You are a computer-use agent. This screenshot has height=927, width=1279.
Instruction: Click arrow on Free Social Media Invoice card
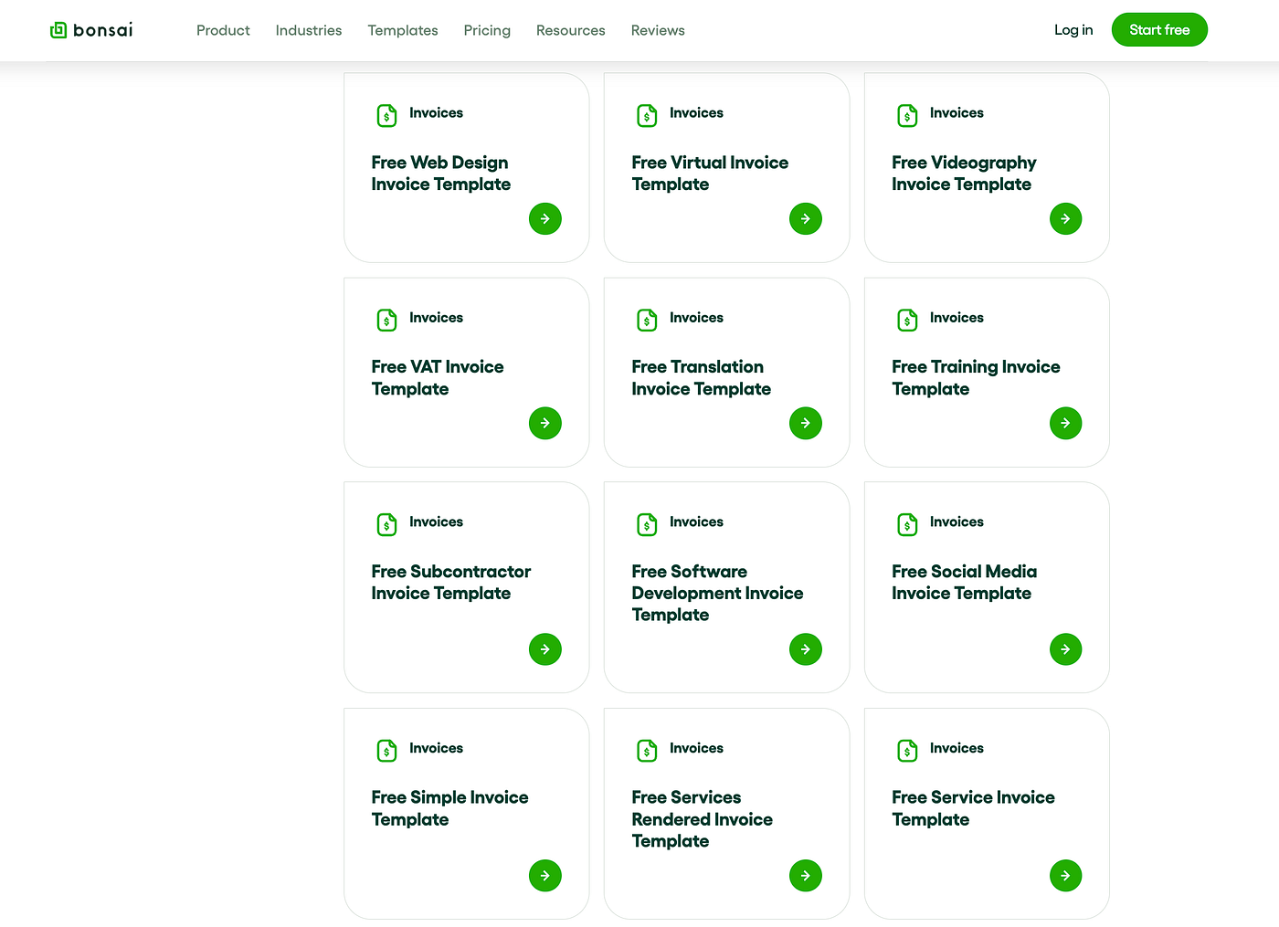[x=1066, y=649]
